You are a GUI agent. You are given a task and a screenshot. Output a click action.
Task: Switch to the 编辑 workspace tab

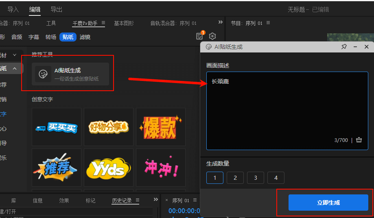(35, 9)
